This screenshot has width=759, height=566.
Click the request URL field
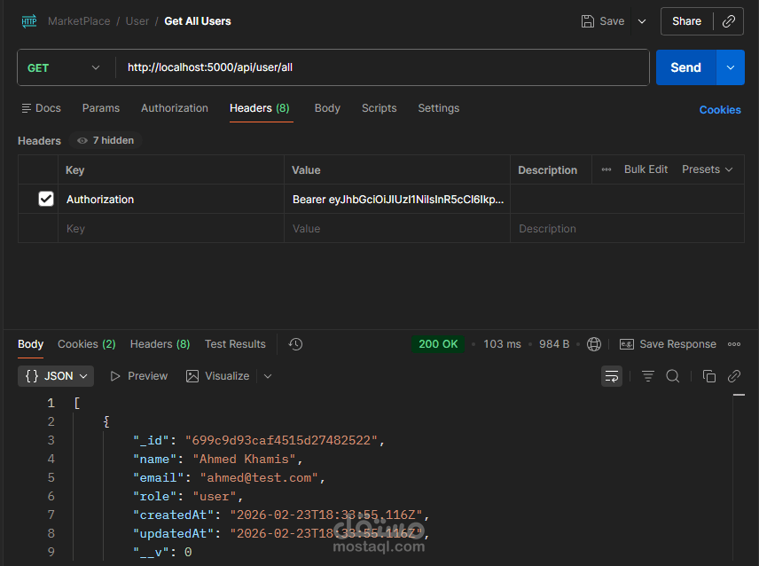pos(381,67)
